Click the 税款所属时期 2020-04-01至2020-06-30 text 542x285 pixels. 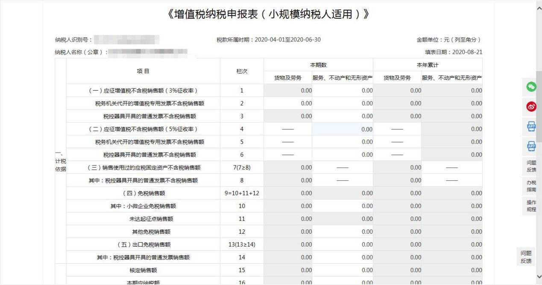[x=269, y=40]
